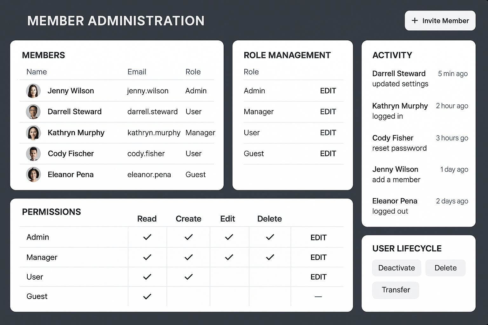Click the Read column header in Permissions
This screenshot has width=488, height=325.
click(x=147, y=219)
